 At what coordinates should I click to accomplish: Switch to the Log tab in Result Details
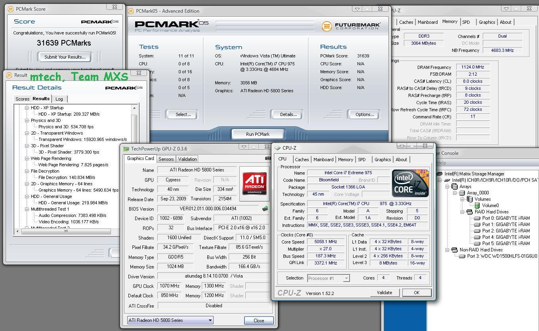[x=59, y=99]
